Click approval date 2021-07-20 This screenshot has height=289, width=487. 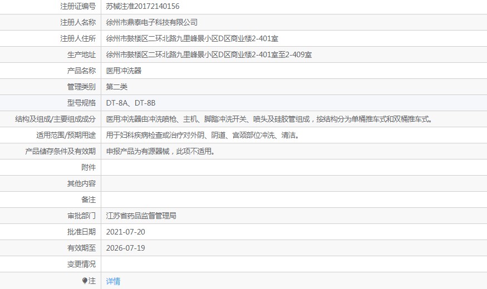pos(125,232)
